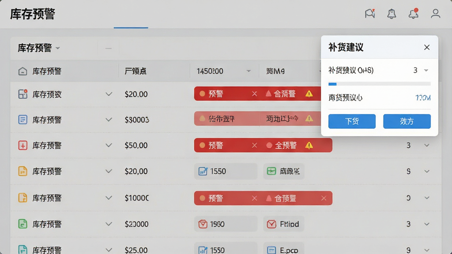This screenshot has width=452, height=254.
Task: Click the warning triangle in $20.00 row
Action: click(x=309, y=93)
